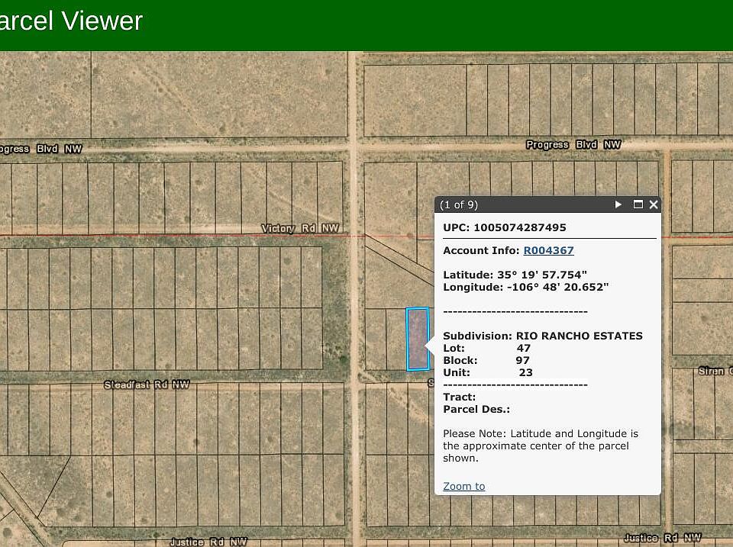
Task: Click the Victory Rd NW road label
Action: 300,229
